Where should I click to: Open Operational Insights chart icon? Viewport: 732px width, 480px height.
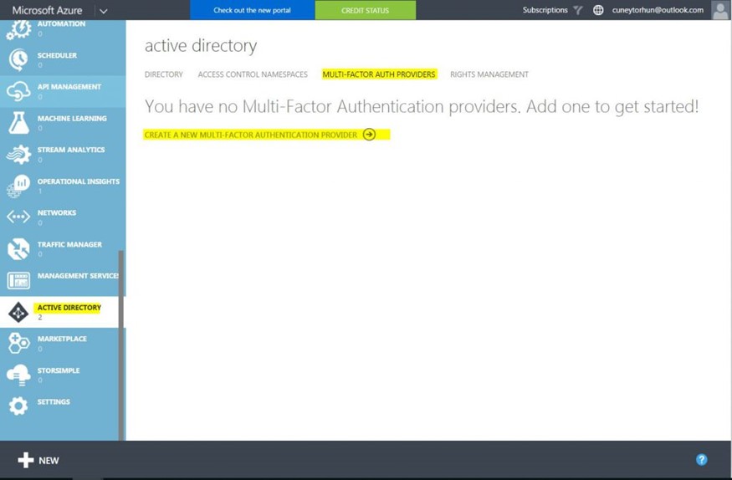tap(18, 186)
